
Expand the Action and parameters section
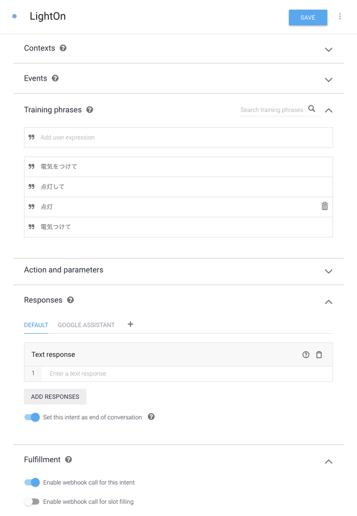(x=328, y=271)
